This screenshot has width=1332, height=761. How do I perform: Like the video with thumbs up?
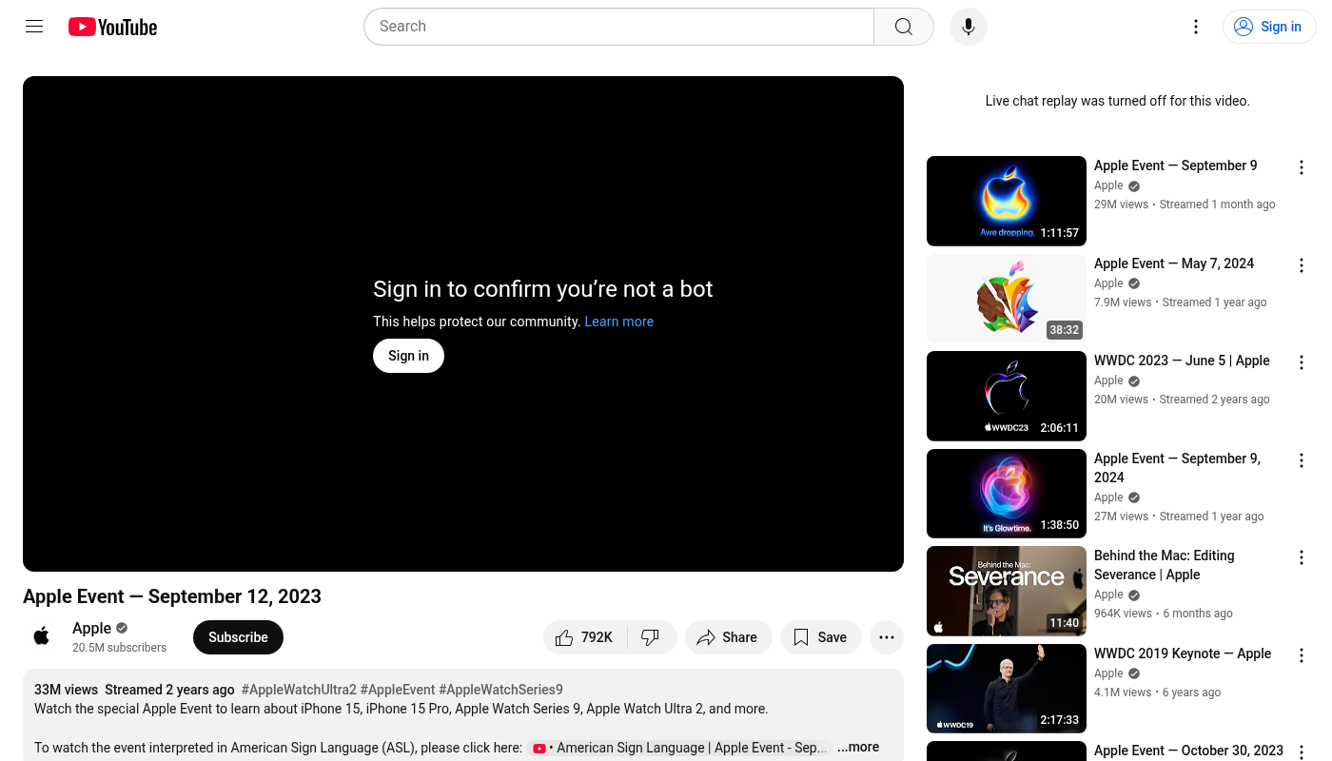584,637
